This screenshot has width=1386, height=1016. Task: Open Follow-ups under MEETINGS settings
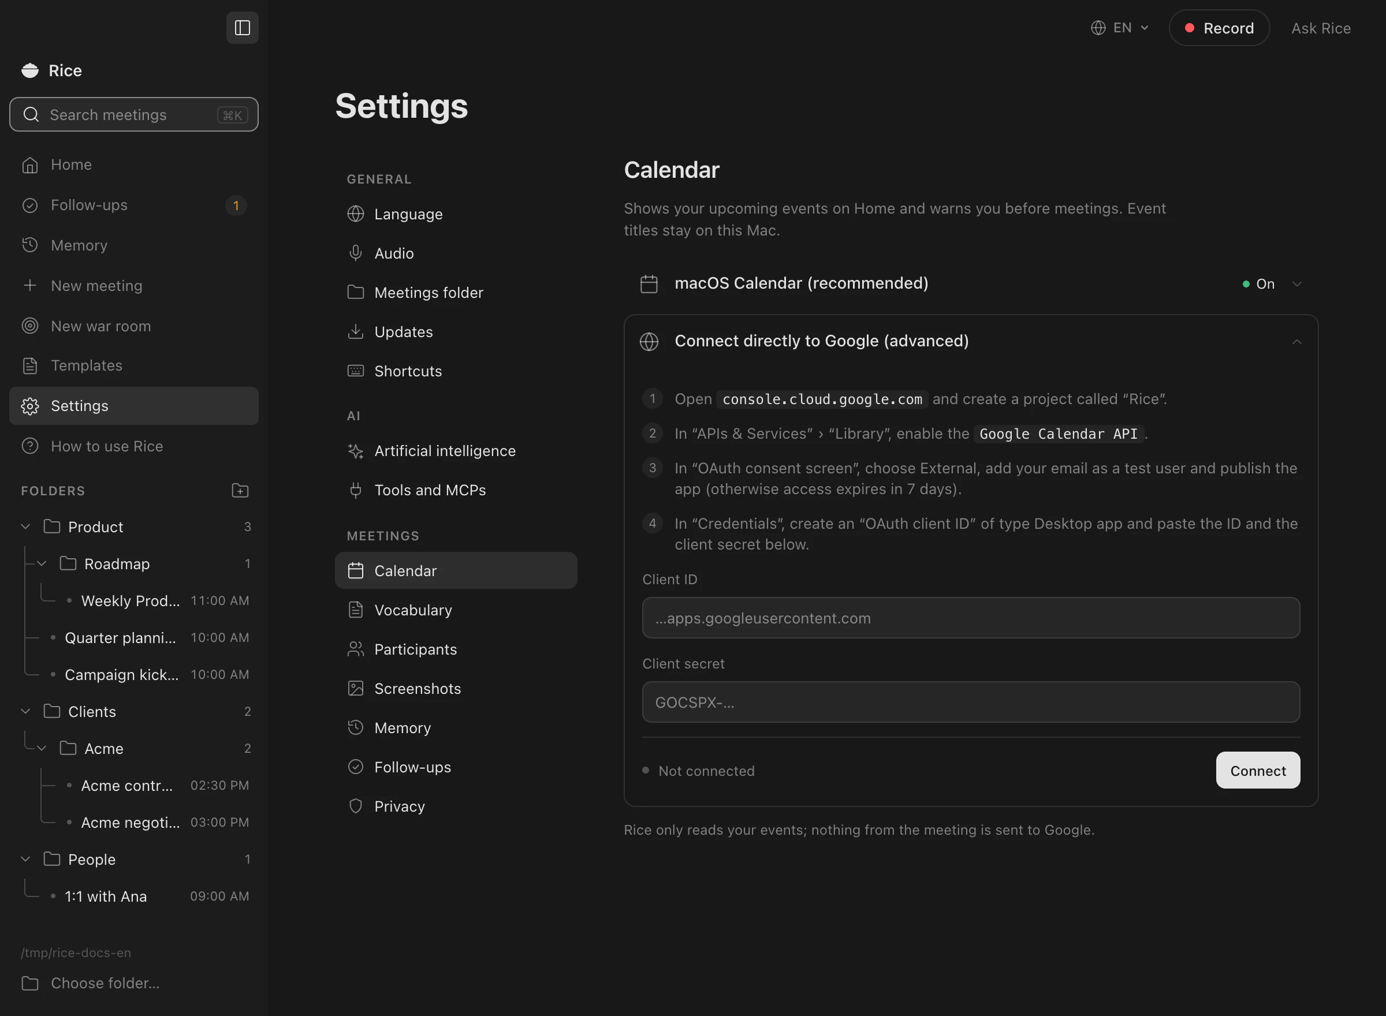(x=456, y=767)
